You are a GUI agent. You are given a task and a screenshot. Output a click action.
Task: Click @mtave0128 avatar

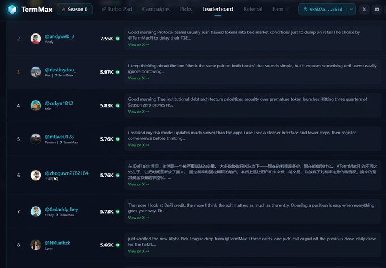click(x=36, y=139)
